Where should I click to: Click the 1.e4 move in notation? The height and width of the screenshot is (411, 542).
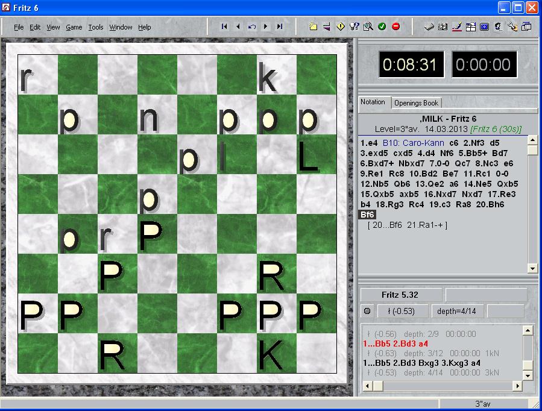(x=368, y=143)
